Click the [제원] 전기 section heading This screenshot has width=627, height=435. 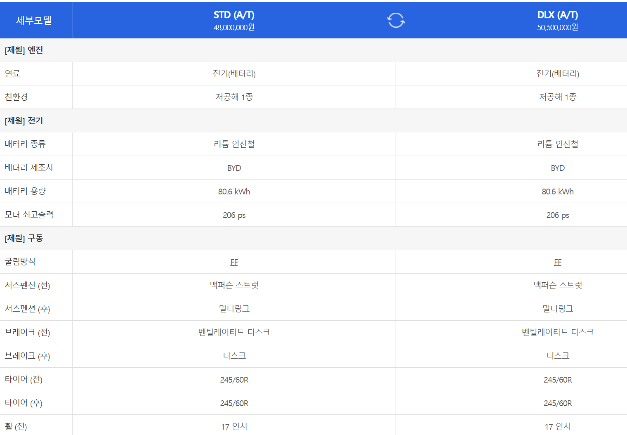pyautogui.click(x=24, y=121)
